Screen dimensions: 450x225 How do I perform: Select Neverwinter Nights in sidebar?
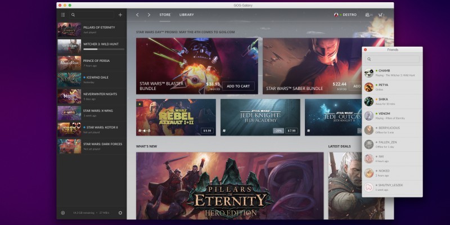[92, 96]
